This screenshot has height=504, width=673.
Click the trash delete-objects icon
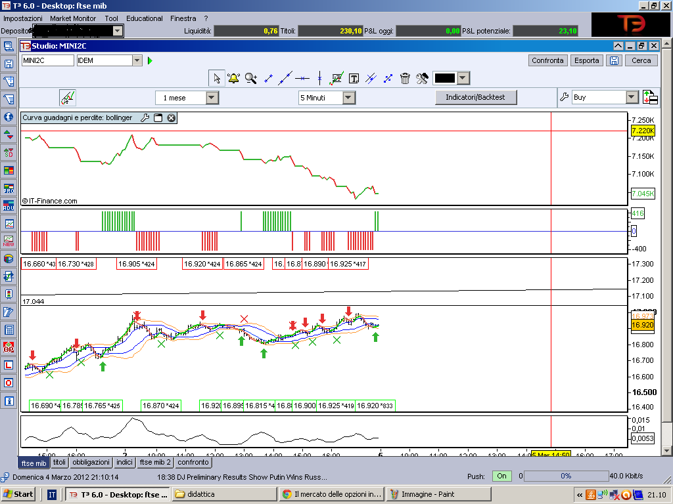pos(405,79)
